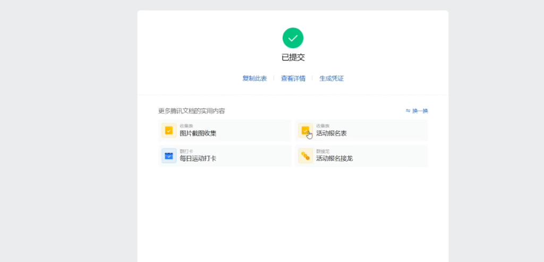Click the yellow 图片截图收集 form icon
Viewport: 544px width, 262px height.
[169, 130]
